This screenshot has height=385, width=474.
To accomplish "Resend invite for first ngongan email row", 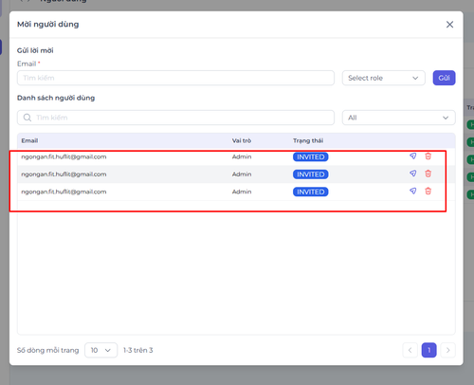I will (x=412, y=156).
